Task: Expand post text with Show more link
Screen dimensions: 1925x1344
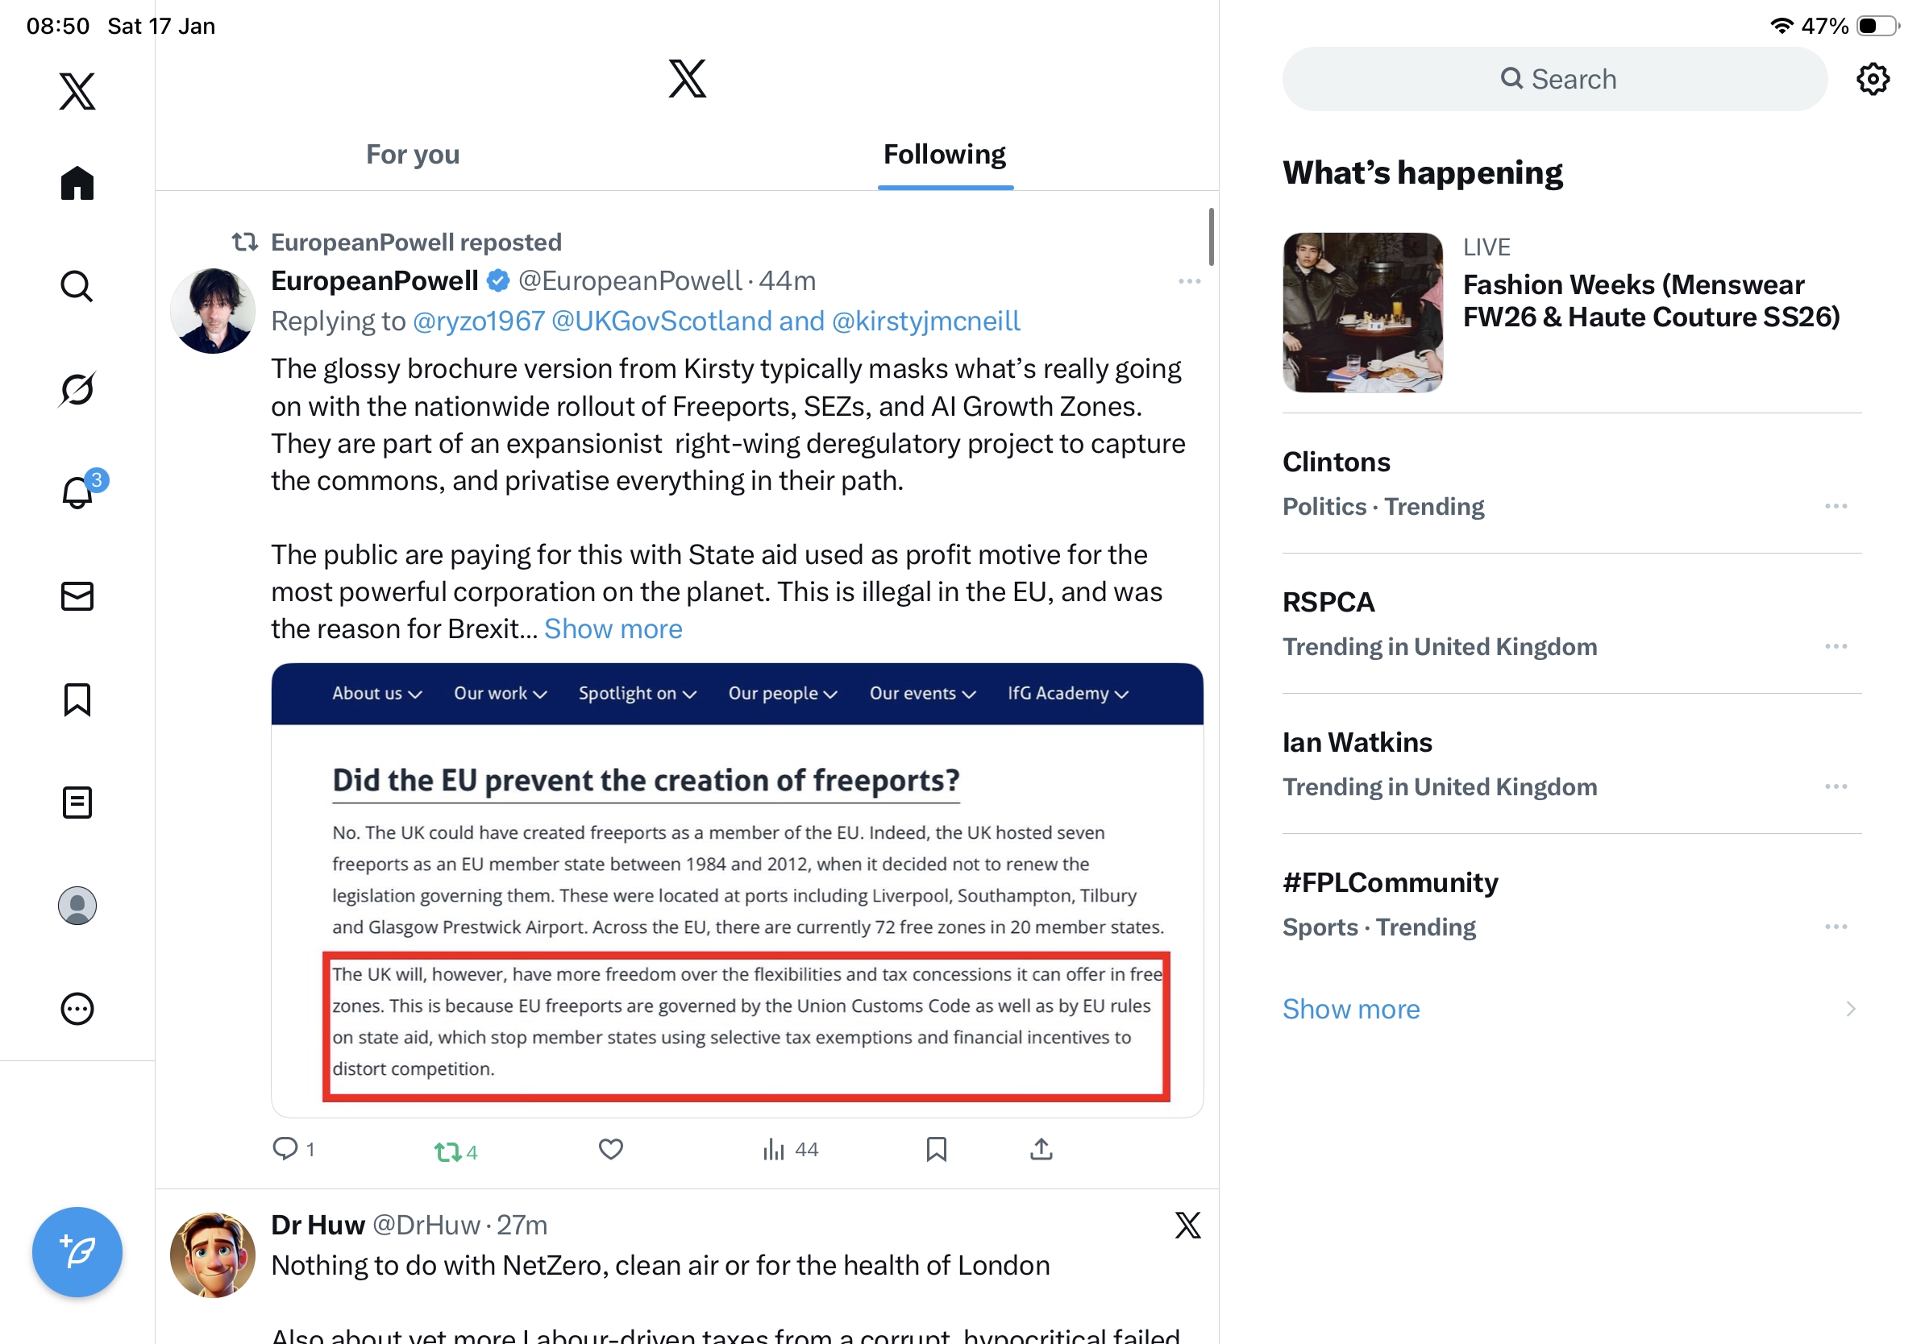Action: (613, 628)
